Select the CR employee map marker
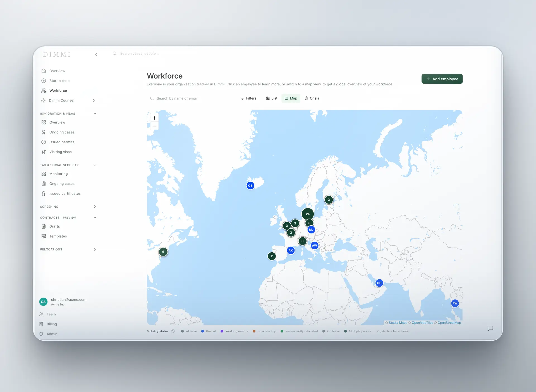Screen dimensions: 536x392 tap(379, 283)
